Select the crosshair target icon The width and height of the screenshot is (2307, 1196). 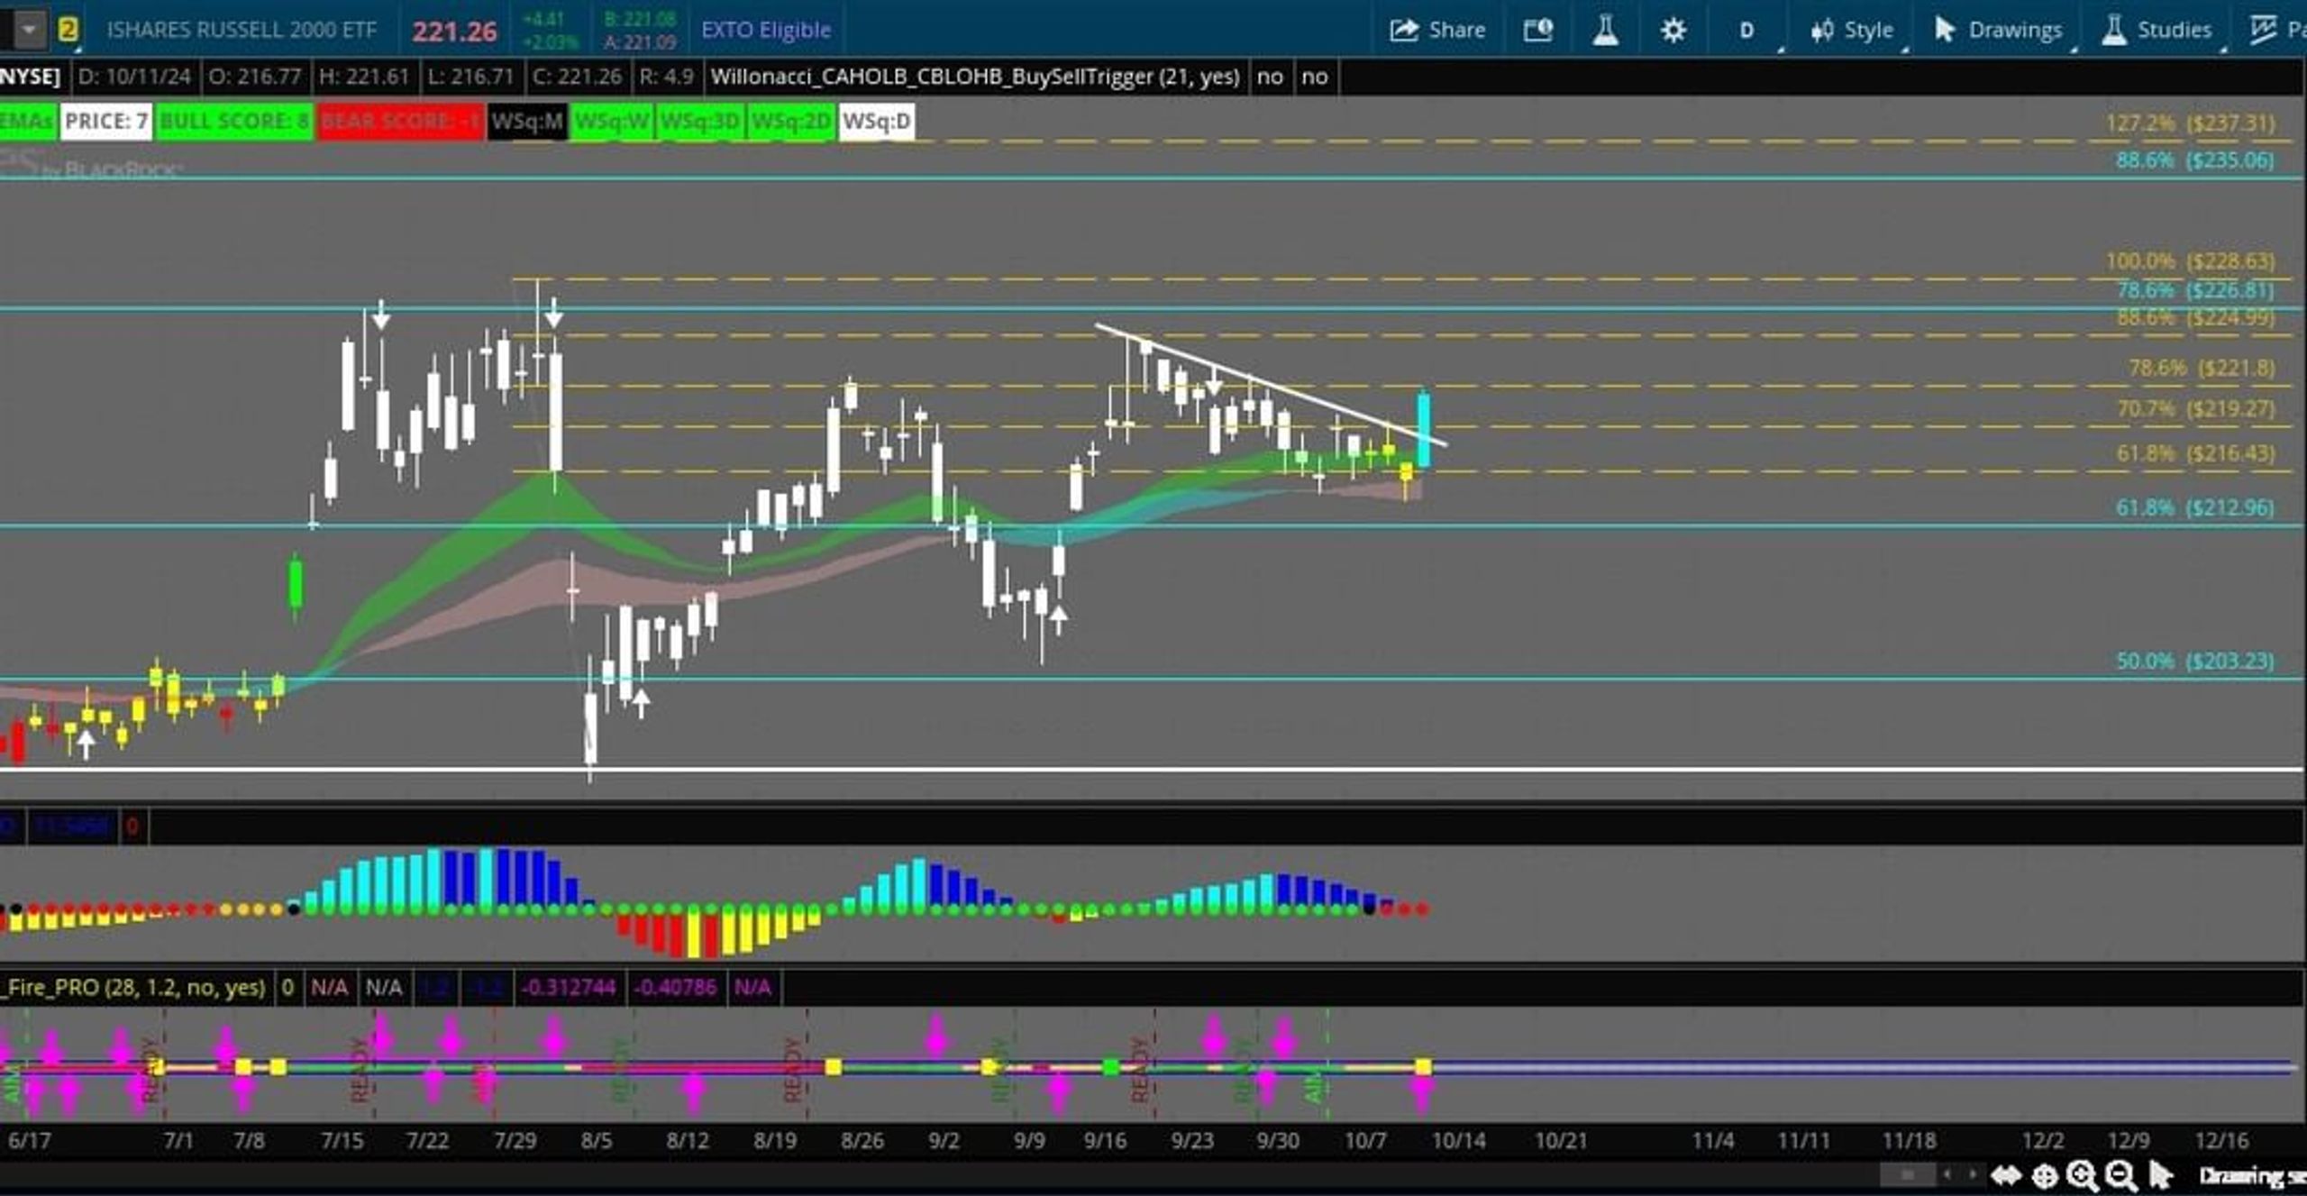point(2045,1175)
